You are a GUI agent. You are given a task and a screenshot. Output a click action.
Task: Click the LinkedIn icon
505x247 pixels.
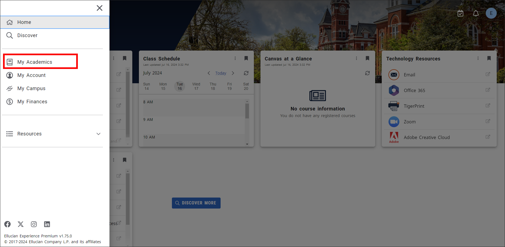(47, 224)
